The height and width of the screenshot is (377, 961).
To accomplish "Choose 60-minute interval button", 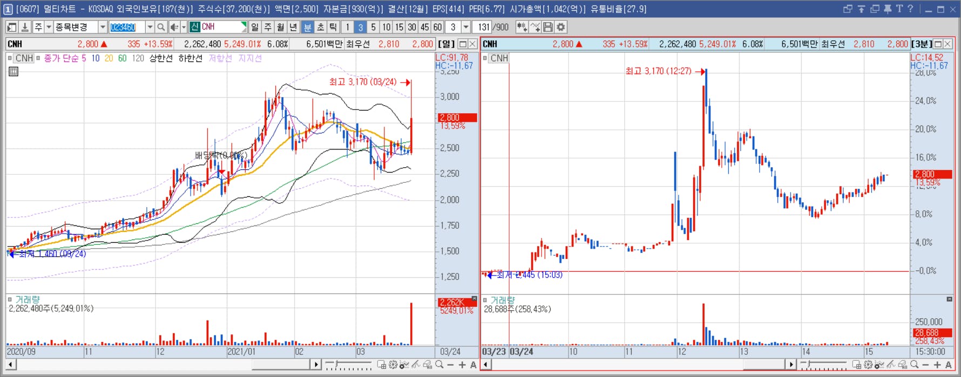I will (438, 27).
